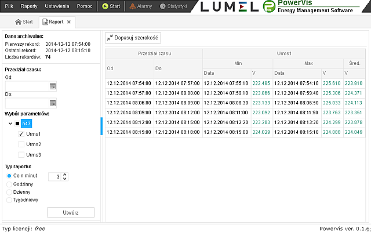Click the cell 12.12.2014 08:11:50
Screen dimensions: 371x232
[x=297, y=113]
